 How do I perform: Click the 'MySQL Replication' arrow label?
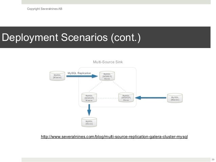click(x=79, y=73)
